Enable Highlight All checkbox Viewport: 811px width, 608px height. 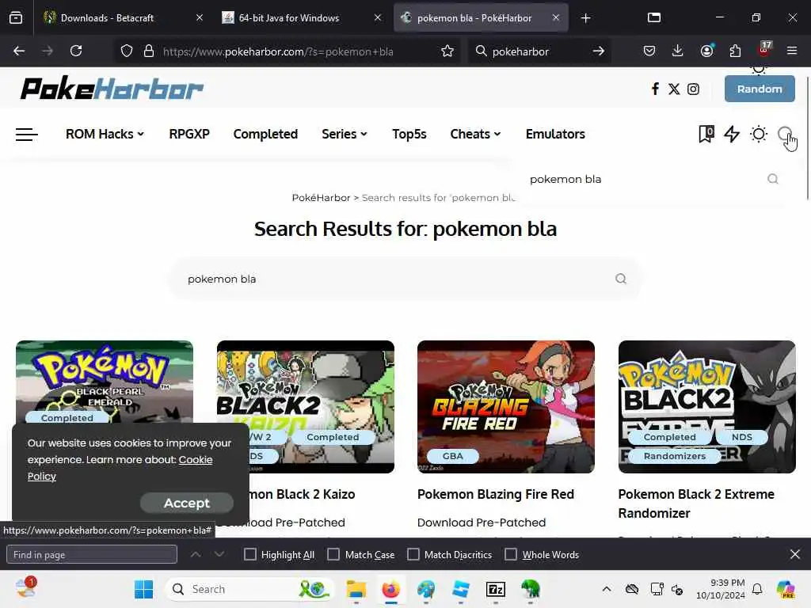[249, 554]
